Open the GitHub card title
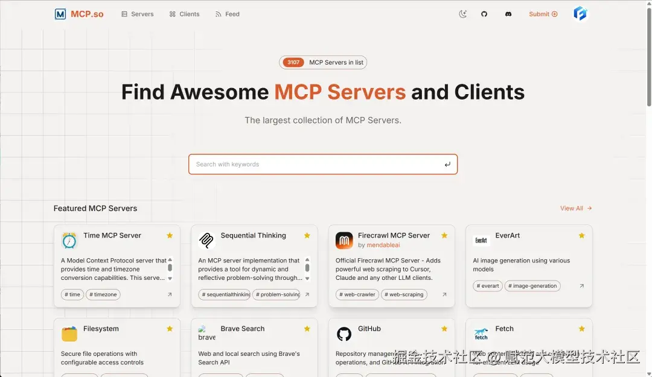652x377 pixels. point(369,328)
